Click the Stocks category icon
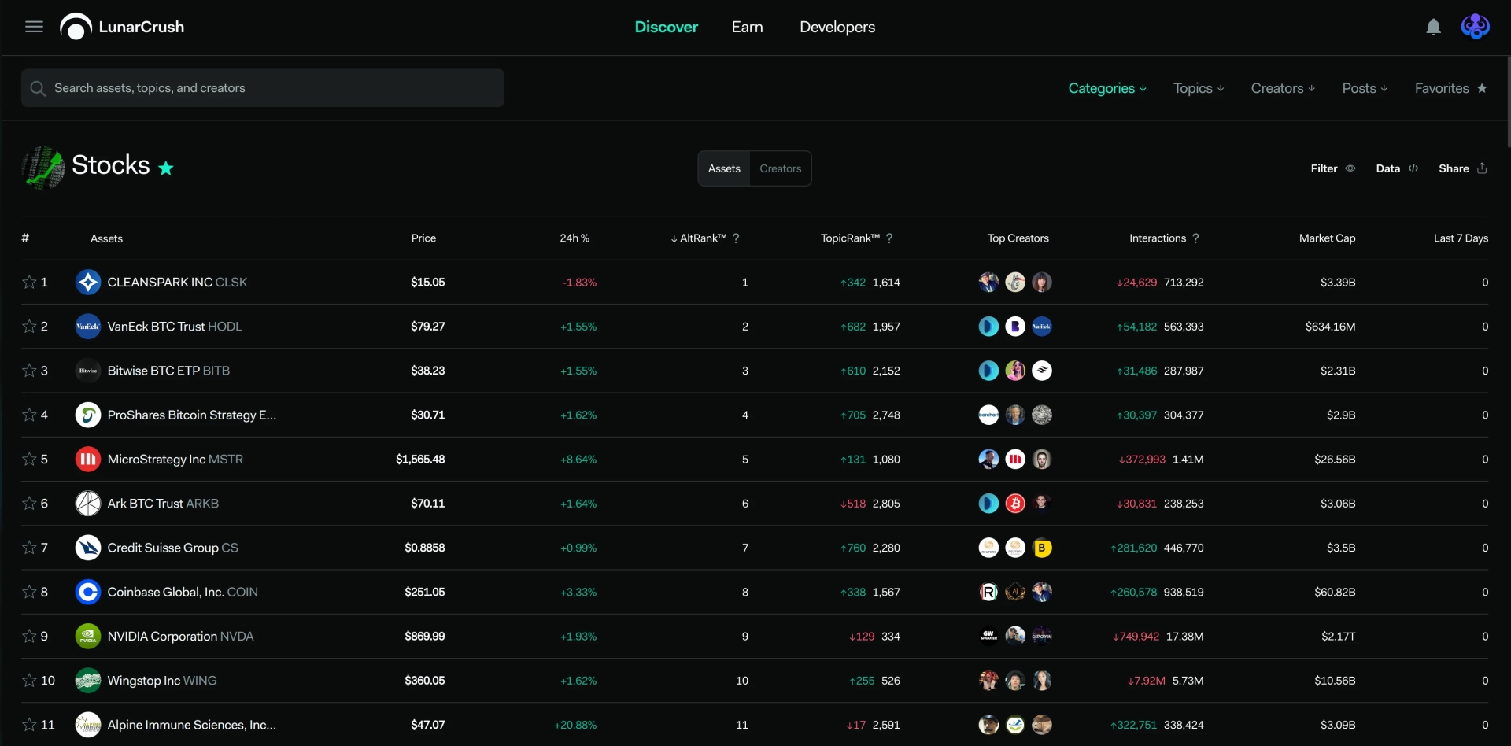Screen dimensions: 1511x746 coord(43,167)
